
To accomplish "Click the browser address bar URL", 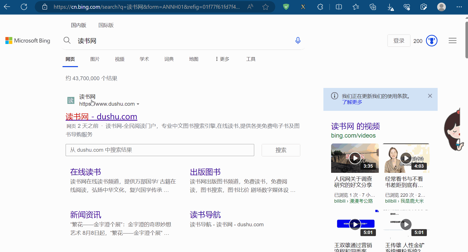I will pyautogui.click(x=147, y=7).
